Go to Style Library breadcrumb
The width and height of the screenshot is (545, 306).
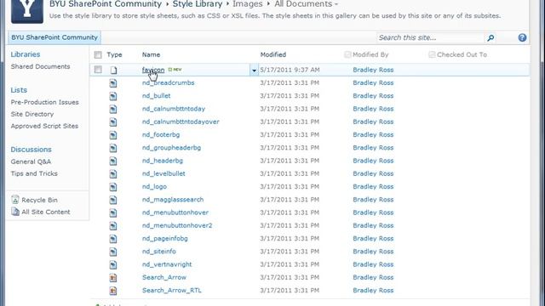coord(198,4)
